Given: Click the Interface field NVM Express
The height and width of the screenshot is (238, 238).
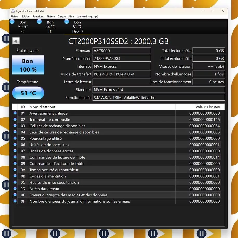Looking at the screenshot, I should tap(122, 66).
